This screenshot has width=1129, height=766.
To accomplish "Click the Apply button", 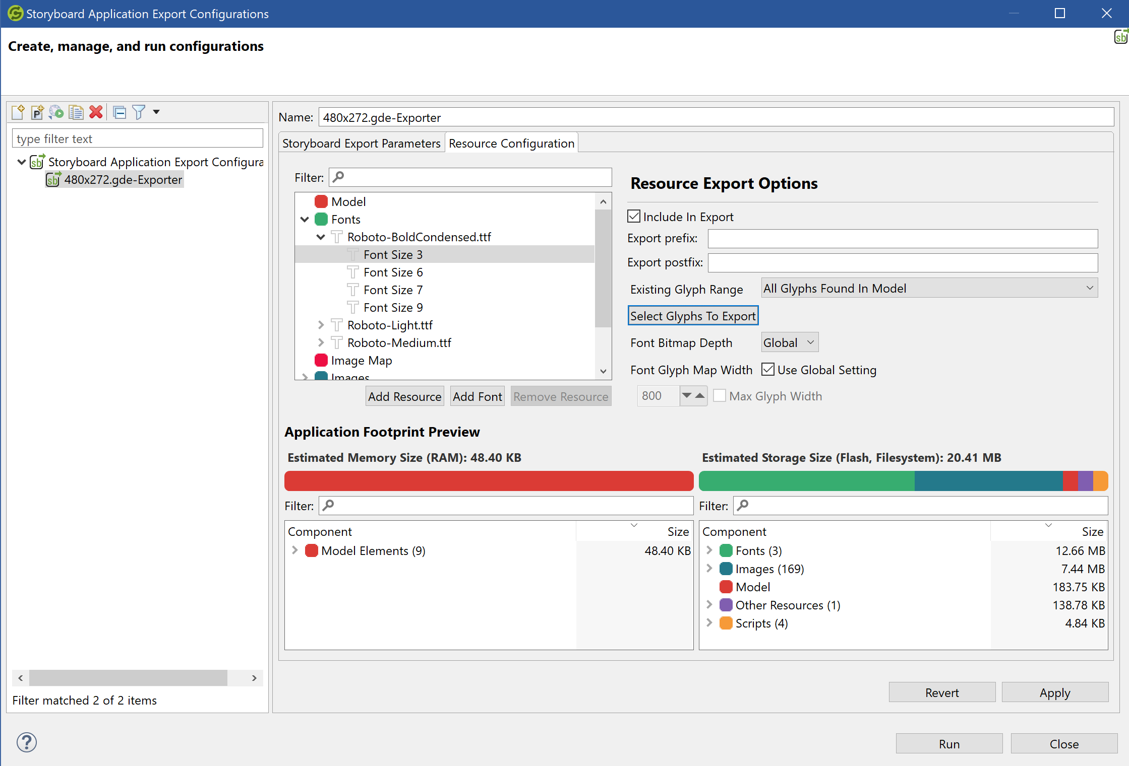I will coord(1055,692).
